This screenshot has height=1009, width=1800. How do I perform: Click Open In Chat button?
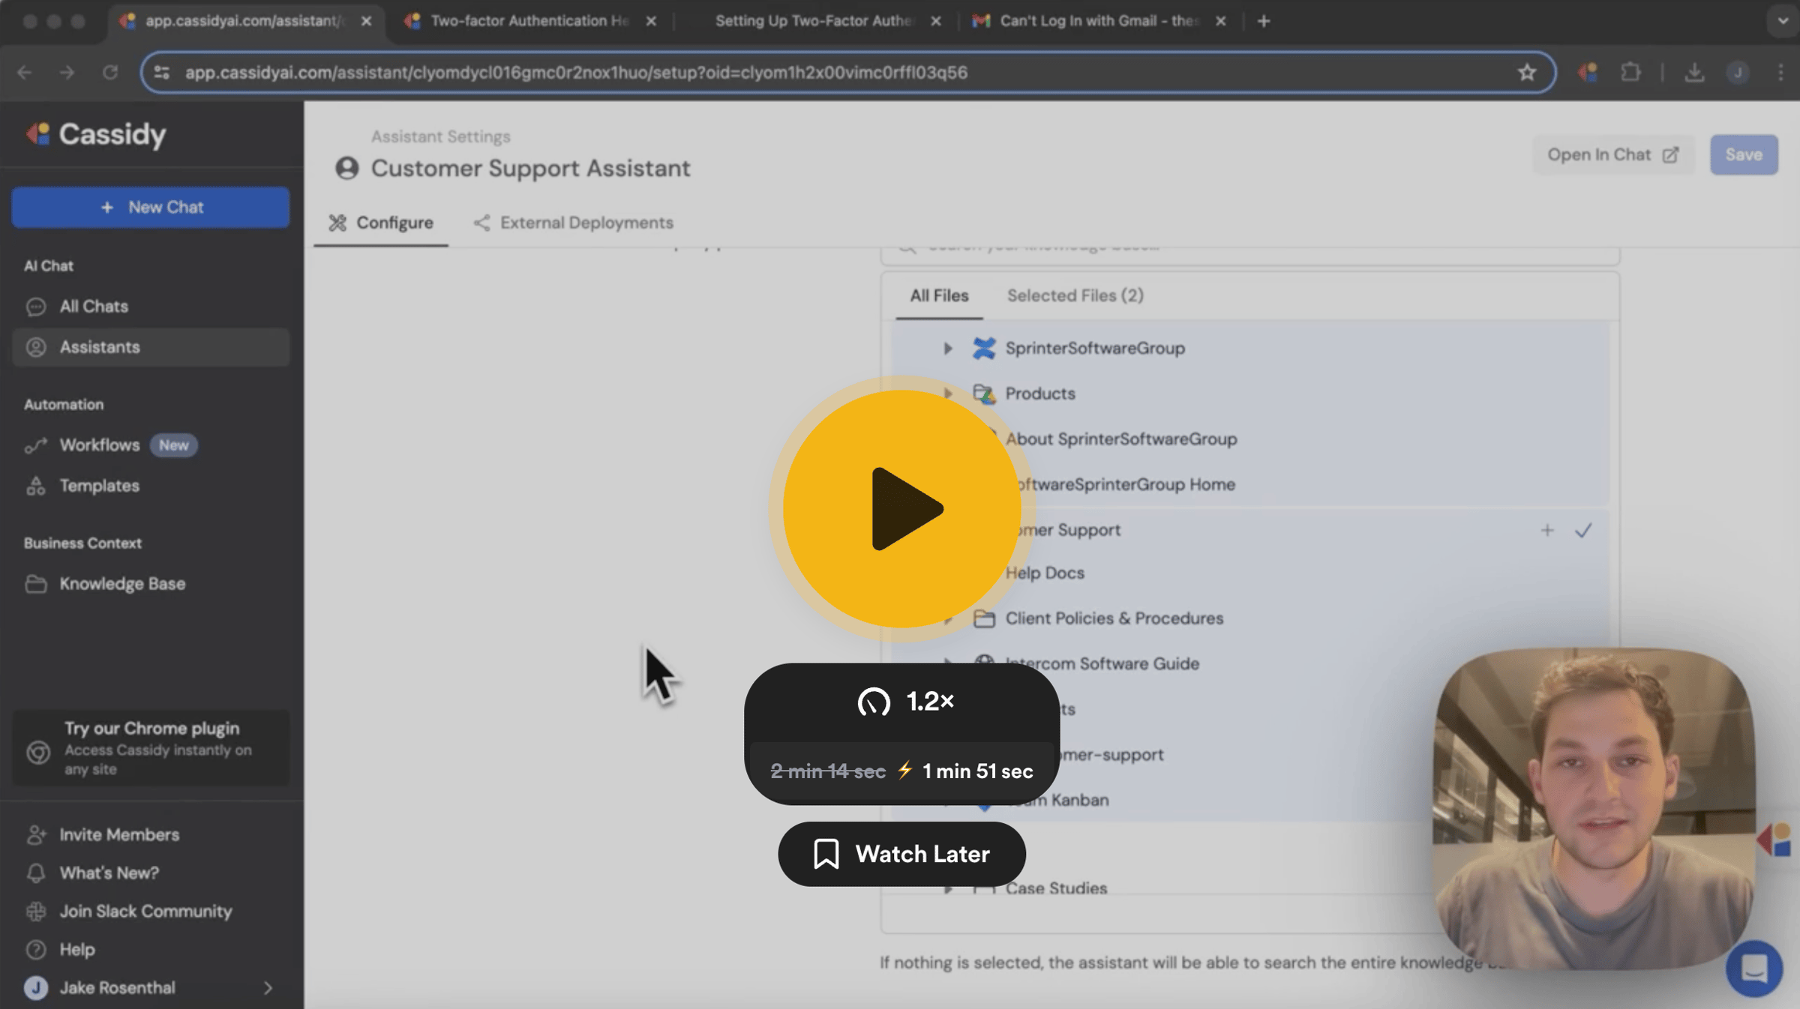[1612, 154]
